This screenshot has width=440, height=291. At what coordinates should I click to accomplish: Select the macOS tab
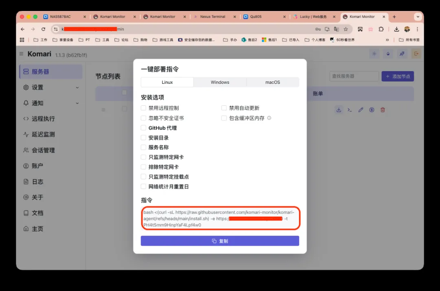point(273,82)
